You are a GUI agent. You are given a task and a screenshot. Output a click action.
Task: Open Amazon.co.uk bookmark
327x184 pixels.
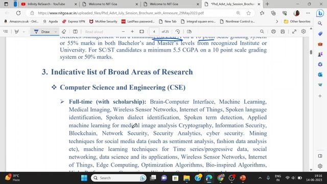point(21,21)
